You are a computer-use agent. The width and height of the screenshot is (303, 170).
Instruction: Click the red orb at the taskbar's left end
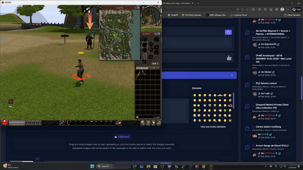[x=4, y=122]
